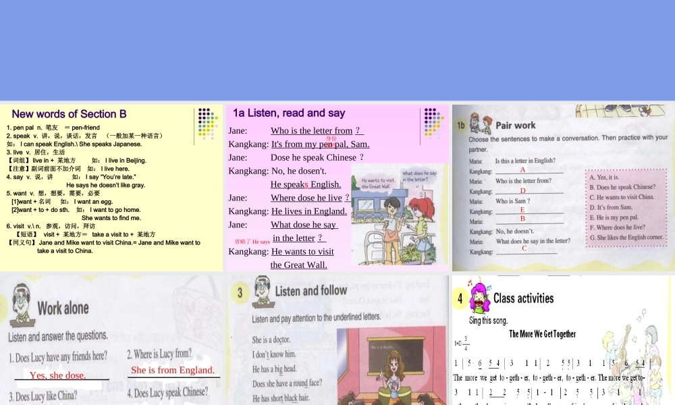Image resolution: width=675 pixels, height=405 pixels.
Task: Click the underlined "What dose he say"
Action: tap(304, 225)
